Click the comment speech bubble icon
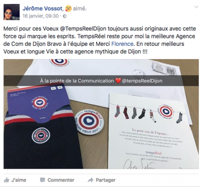Screen dimensions: 200x187 point(42,180)
